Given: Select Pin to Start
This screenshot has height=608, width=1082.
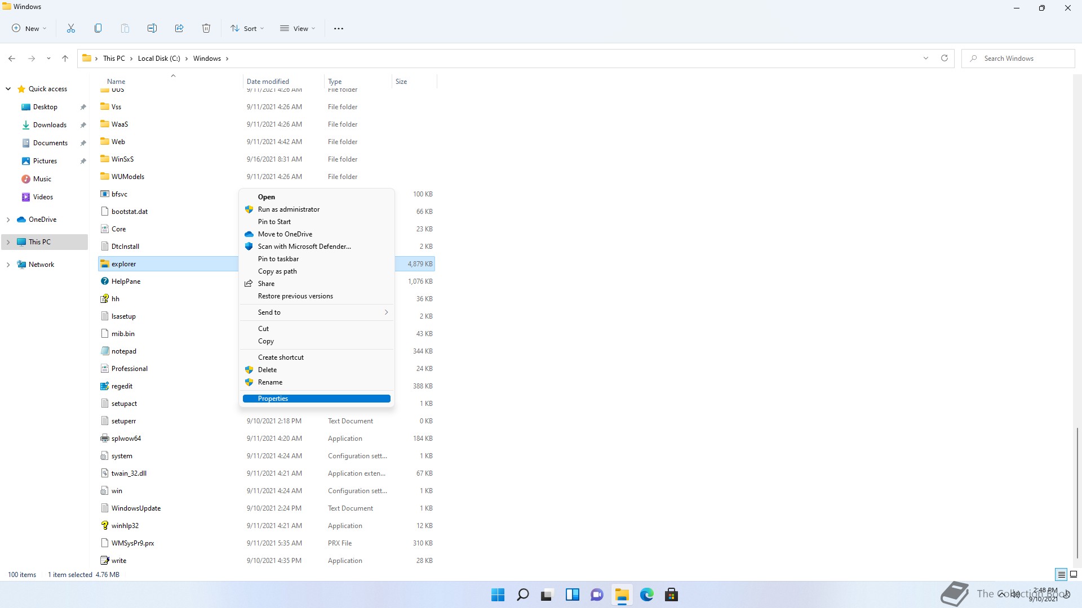Looking at the screenshot, I should 317,222.
